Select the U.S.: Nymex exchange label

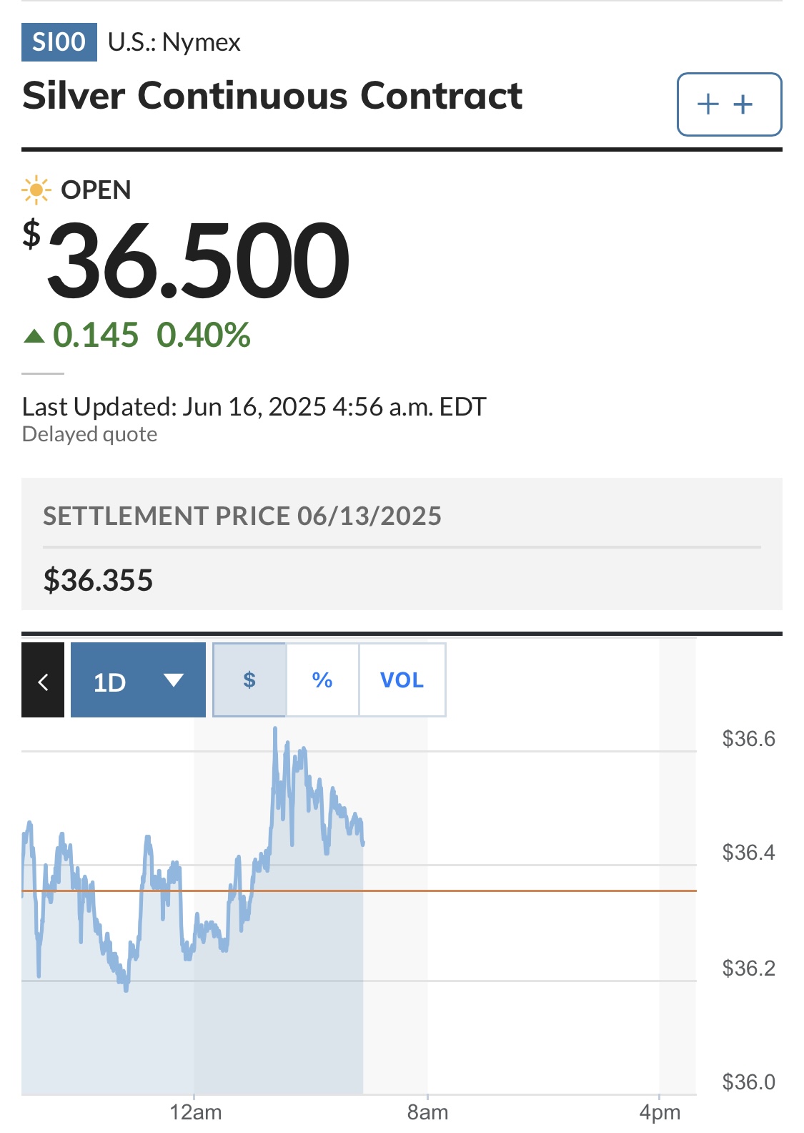tap(174, 42)
